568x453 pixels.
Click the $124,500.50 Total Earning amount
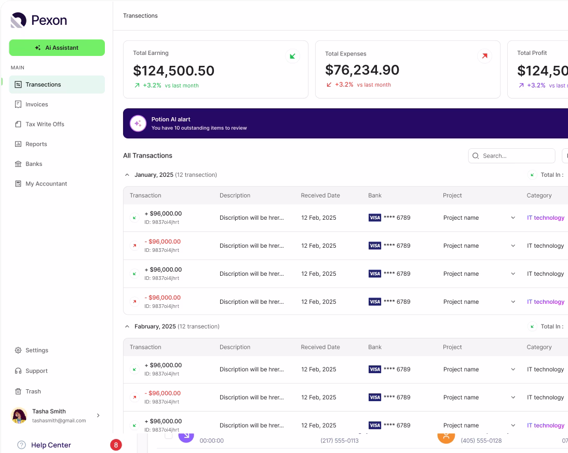pyautogui.click(x=173, y=71)
